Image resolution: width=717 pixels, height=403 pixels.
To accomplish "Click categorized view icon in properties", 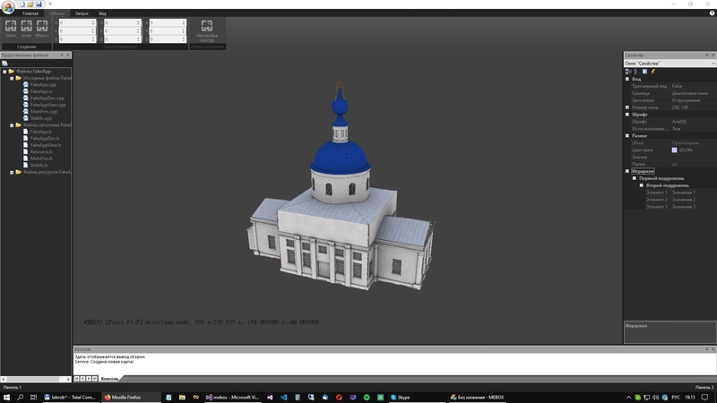I will point(628,72).
